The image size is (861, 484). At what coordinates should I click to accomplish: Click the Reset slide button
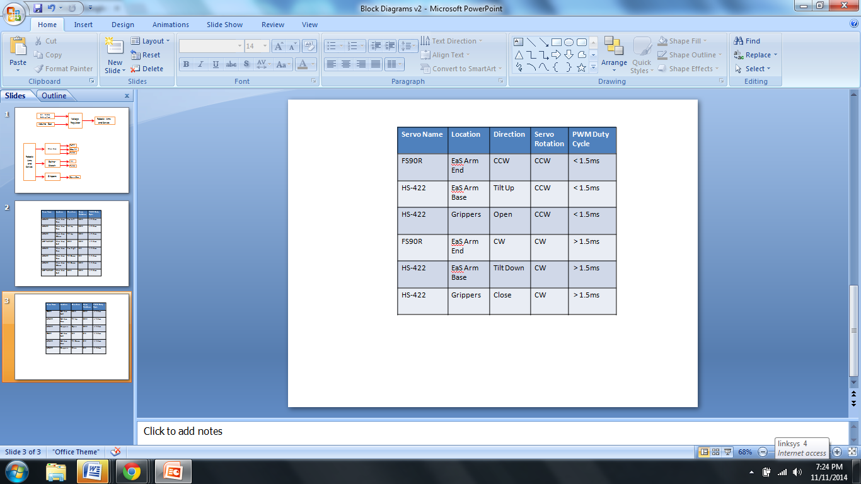point(146,55)
